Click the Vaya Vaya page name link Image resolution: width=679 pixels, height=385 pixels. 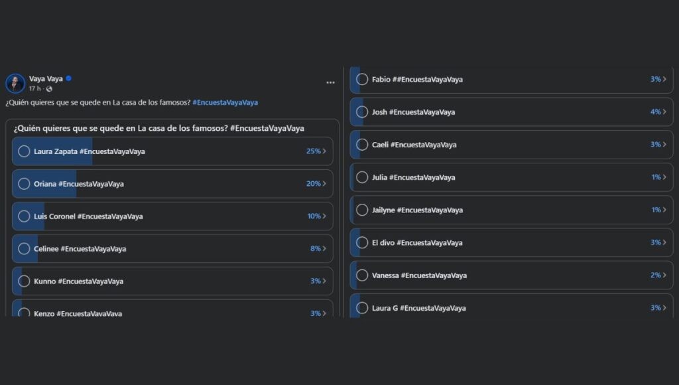point(46,78)
